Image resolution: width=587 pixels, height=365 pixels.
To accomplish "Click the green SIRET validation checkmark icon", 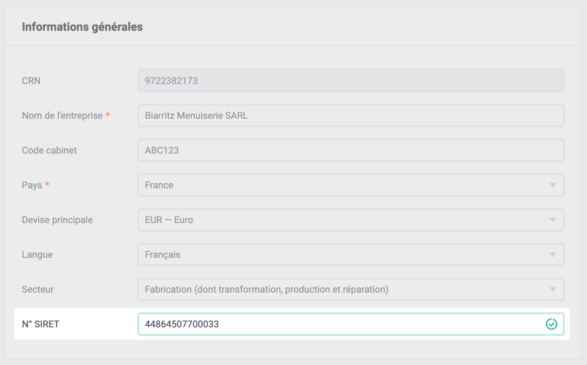I will coord(551,324).
